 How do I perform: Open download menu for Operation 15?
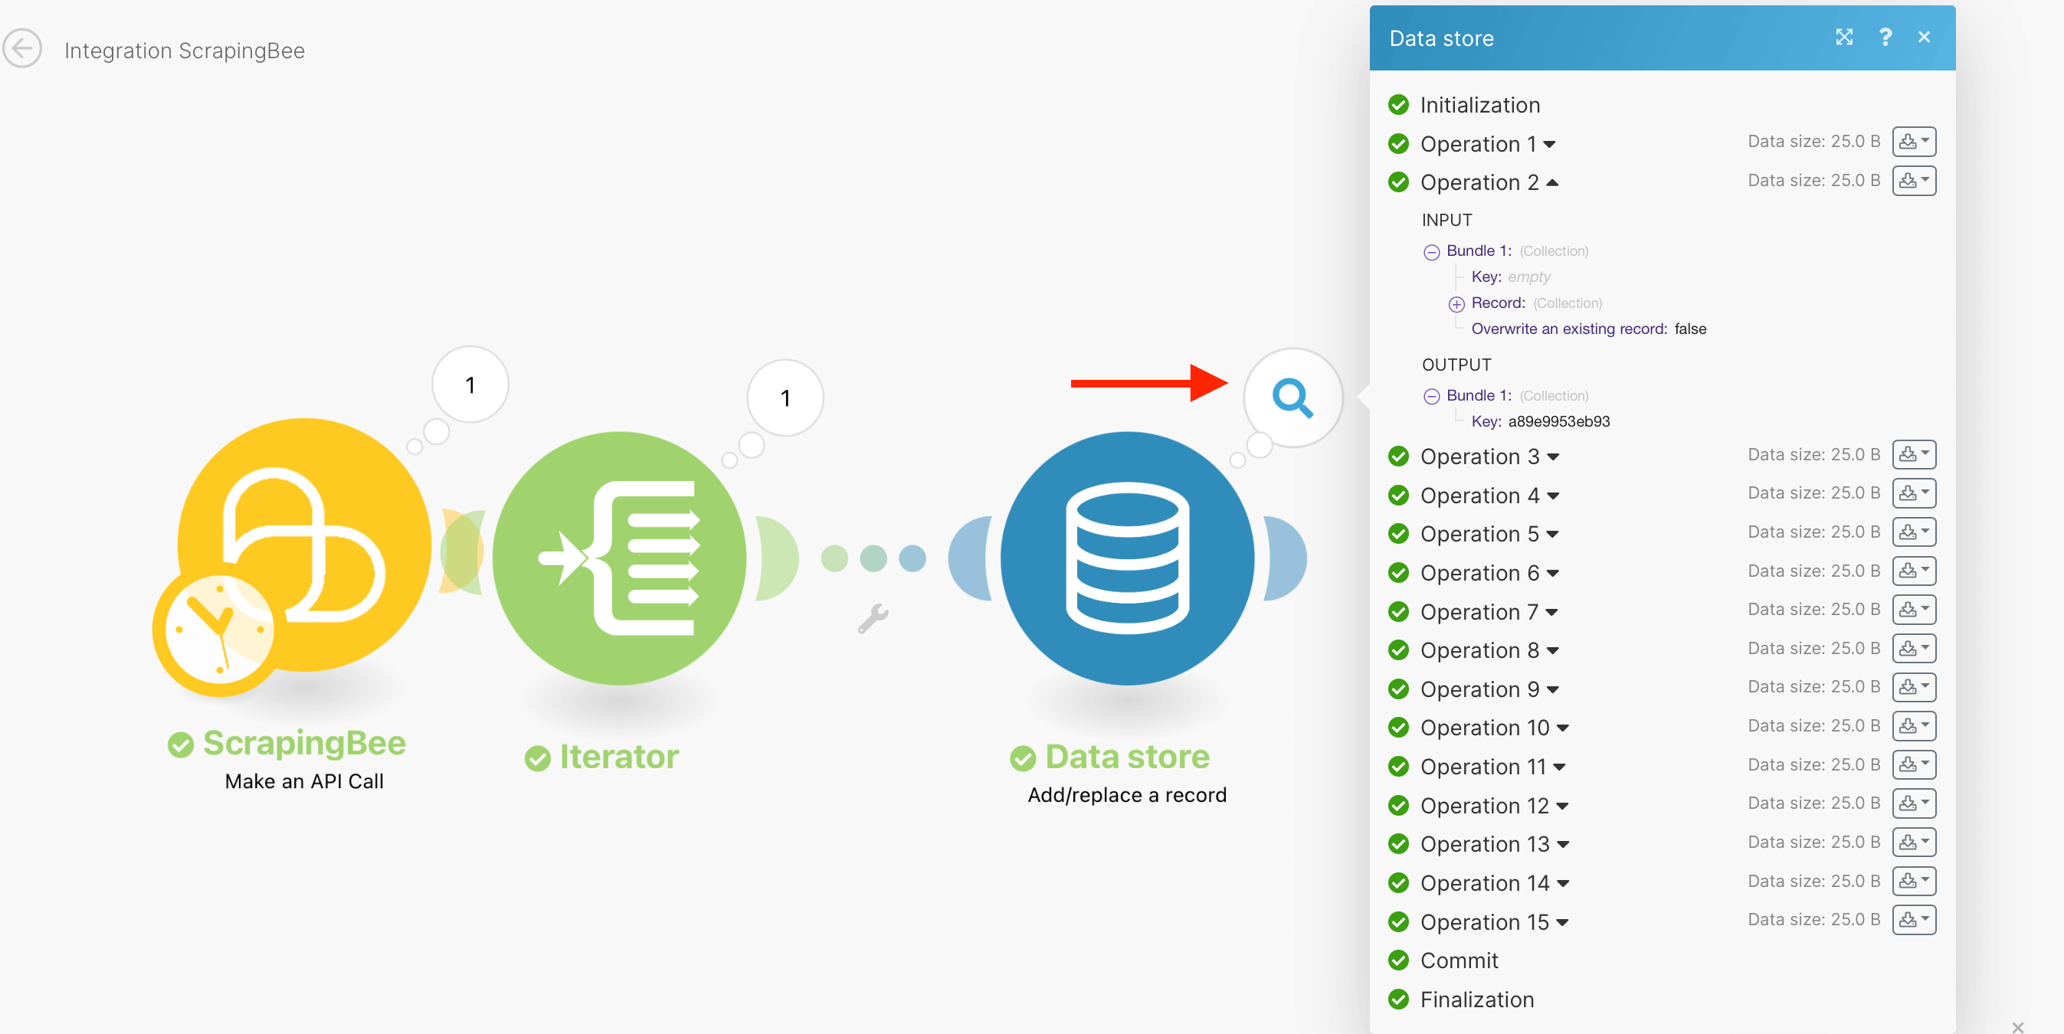click(x=1913, y=919)
